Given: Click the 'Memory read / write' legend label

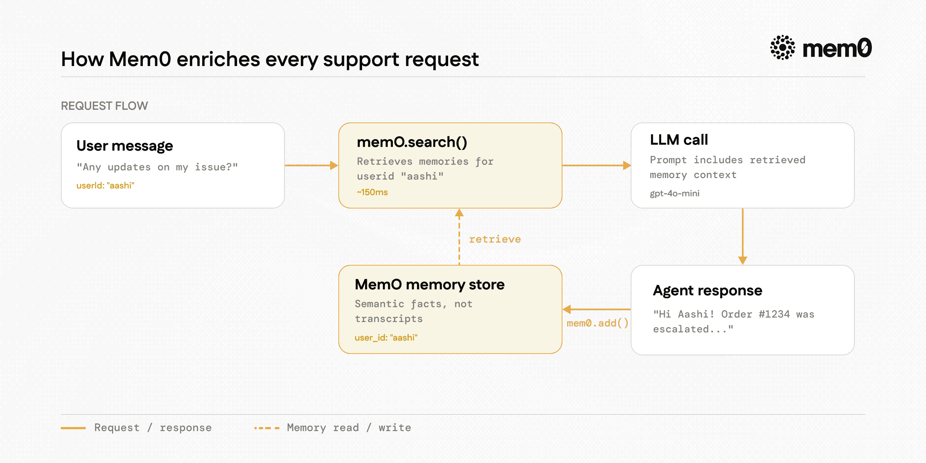Looking at the screenshot, I should 349,428.
